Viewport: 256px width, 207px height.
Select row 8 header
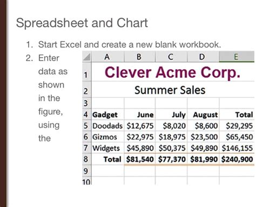87,159
